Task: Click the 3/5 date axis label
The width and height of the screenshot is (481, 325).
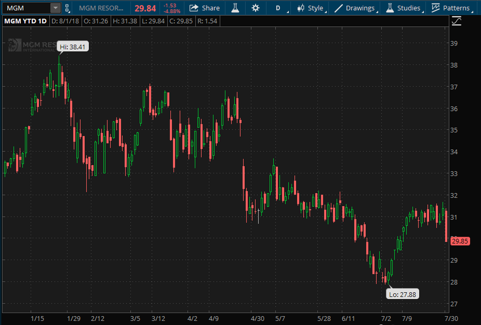Action: click(x=135, y=318)
